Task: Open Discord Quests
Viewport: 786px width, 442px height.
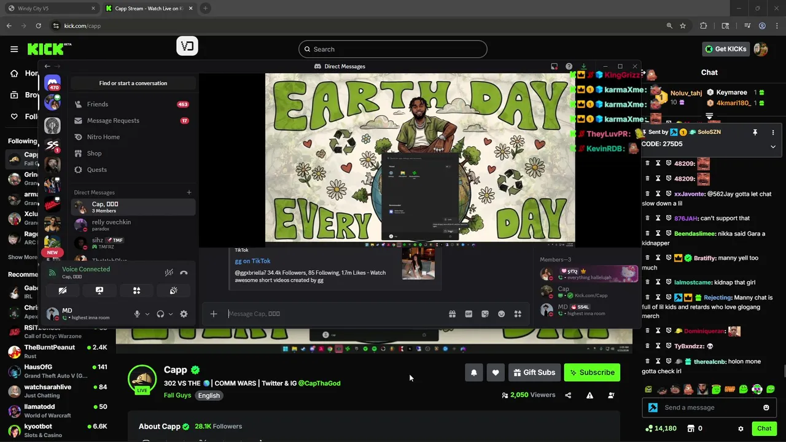Action: pos(132,170)
